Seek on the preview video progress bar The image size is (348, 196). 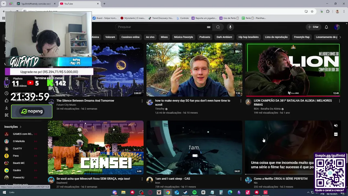pos(279,174)
